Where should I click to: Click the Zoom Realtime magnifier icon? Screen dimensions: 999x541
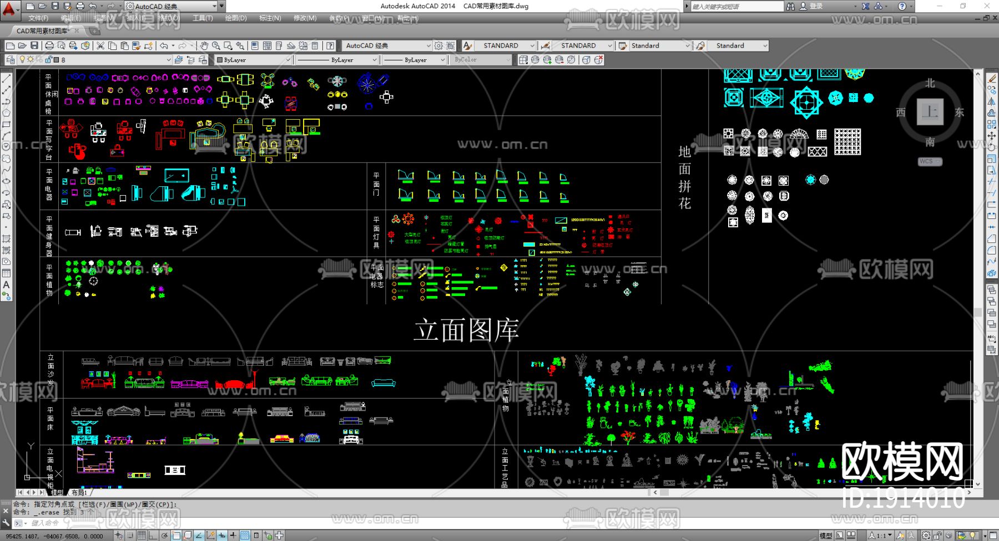(x=216, y=45)
